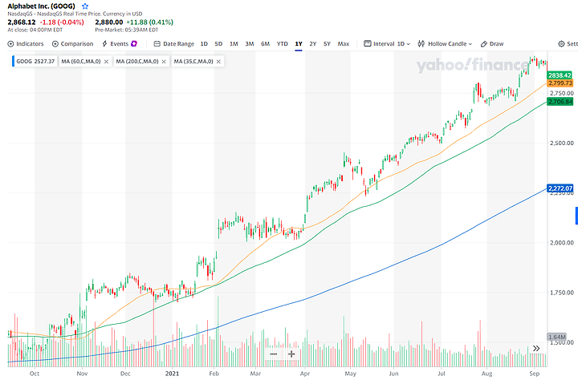578x380 pixels.
Task: Click the purple Events badge icon
Action: [134, 44]
